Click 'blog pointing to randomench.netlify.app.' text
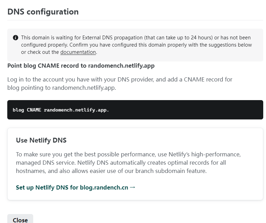The width and height of the screenshot is (266, 223). pos(62,88)
